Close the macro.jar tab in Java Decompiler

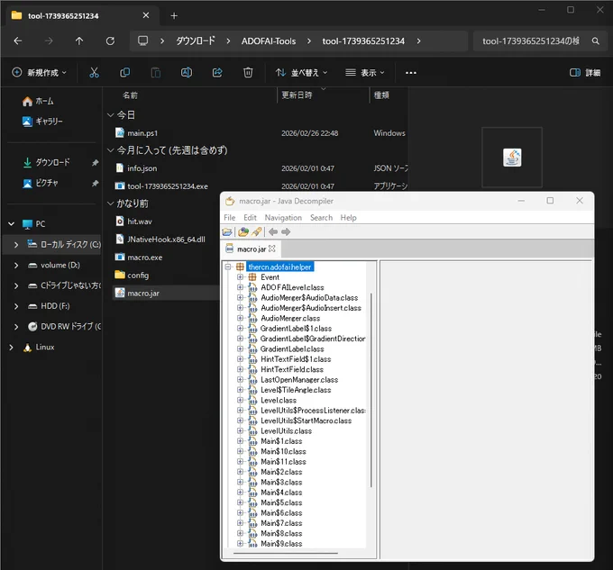(x=272, y=249)
